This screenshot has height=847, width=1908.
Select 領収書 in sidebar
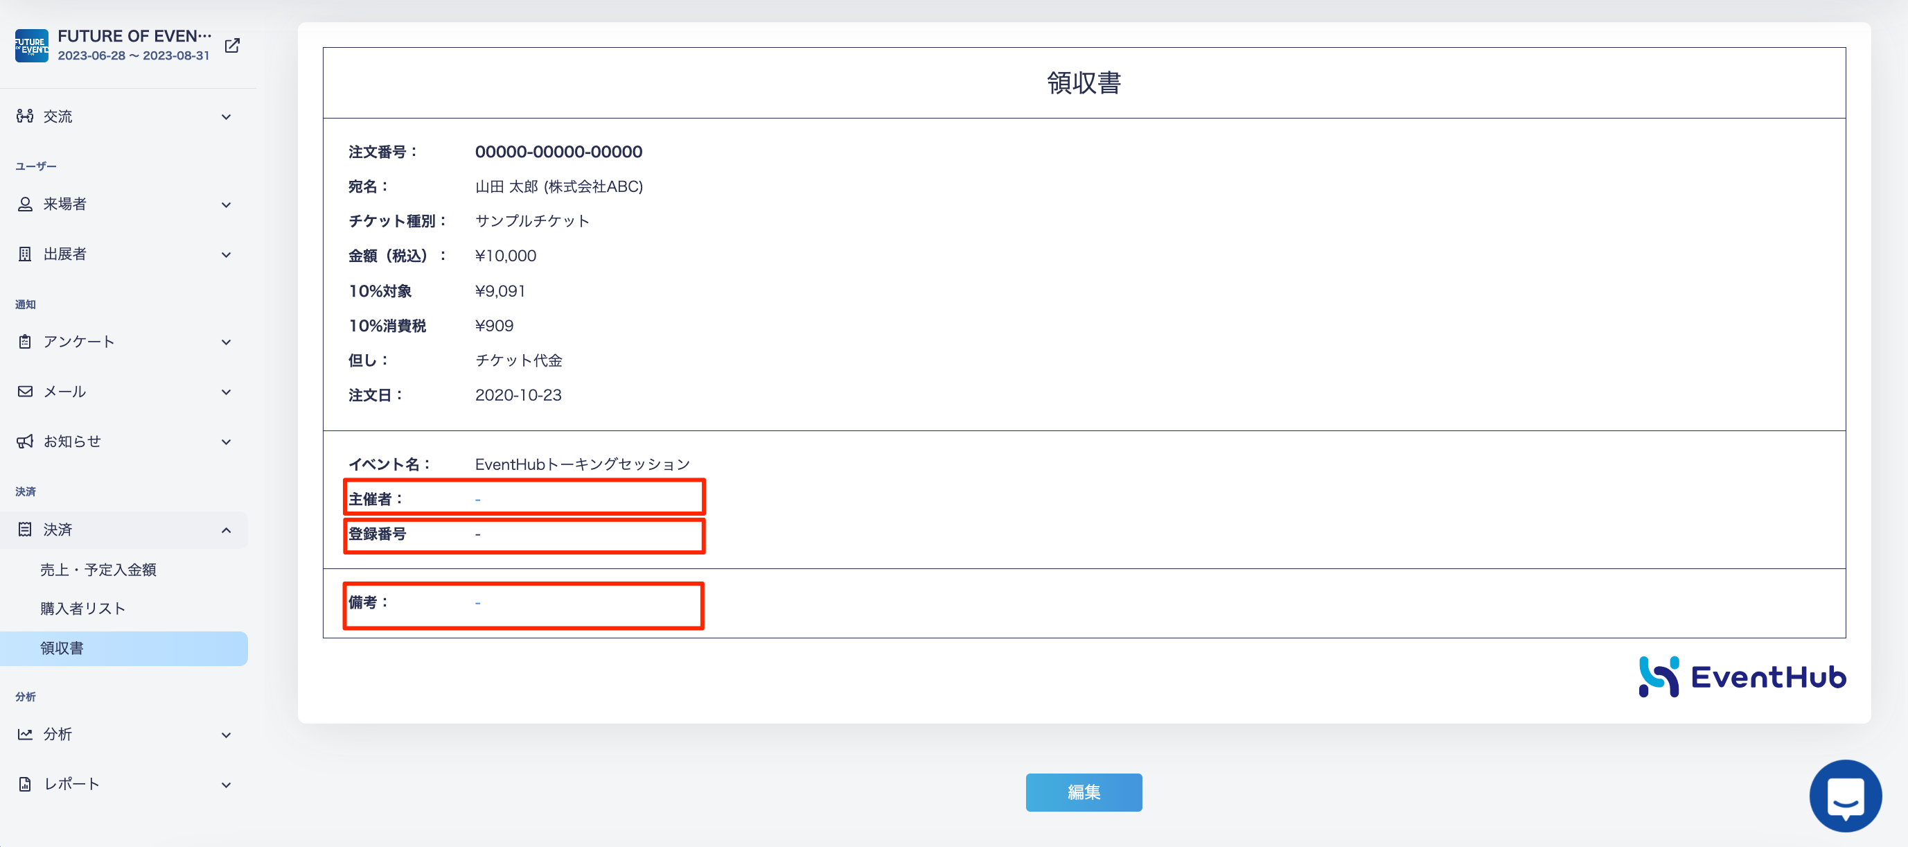click(62, 648)
